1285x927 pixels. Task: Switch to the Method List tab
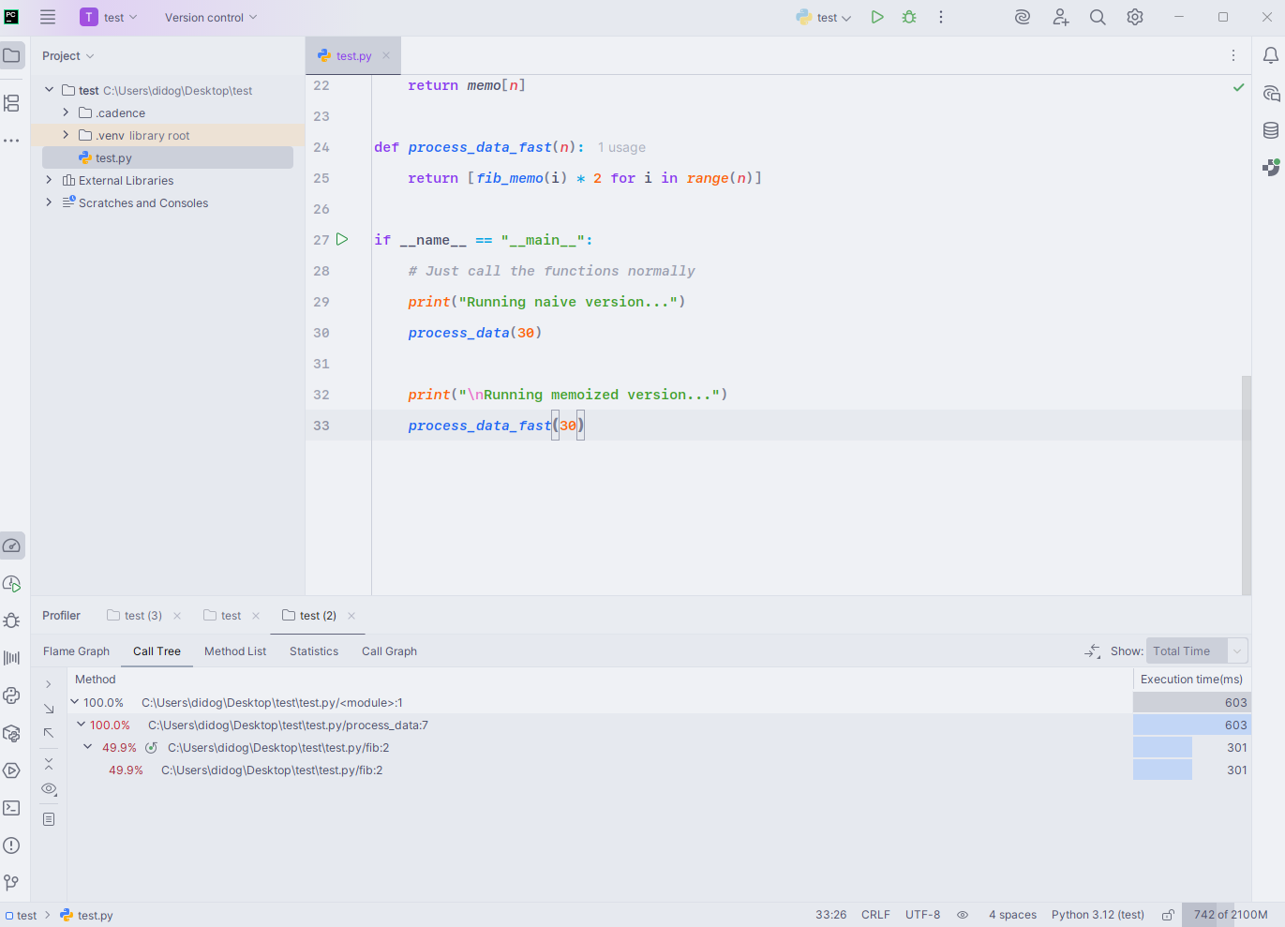coord(235,651)
